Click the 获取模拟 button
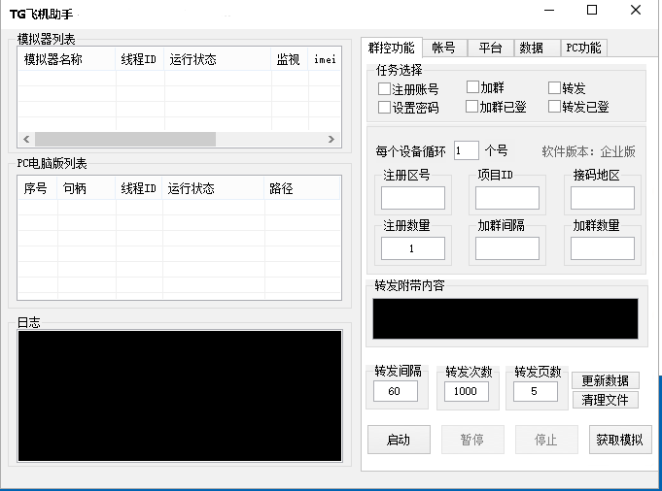This screenshot has width=662, height=491. tap(619, 440)
